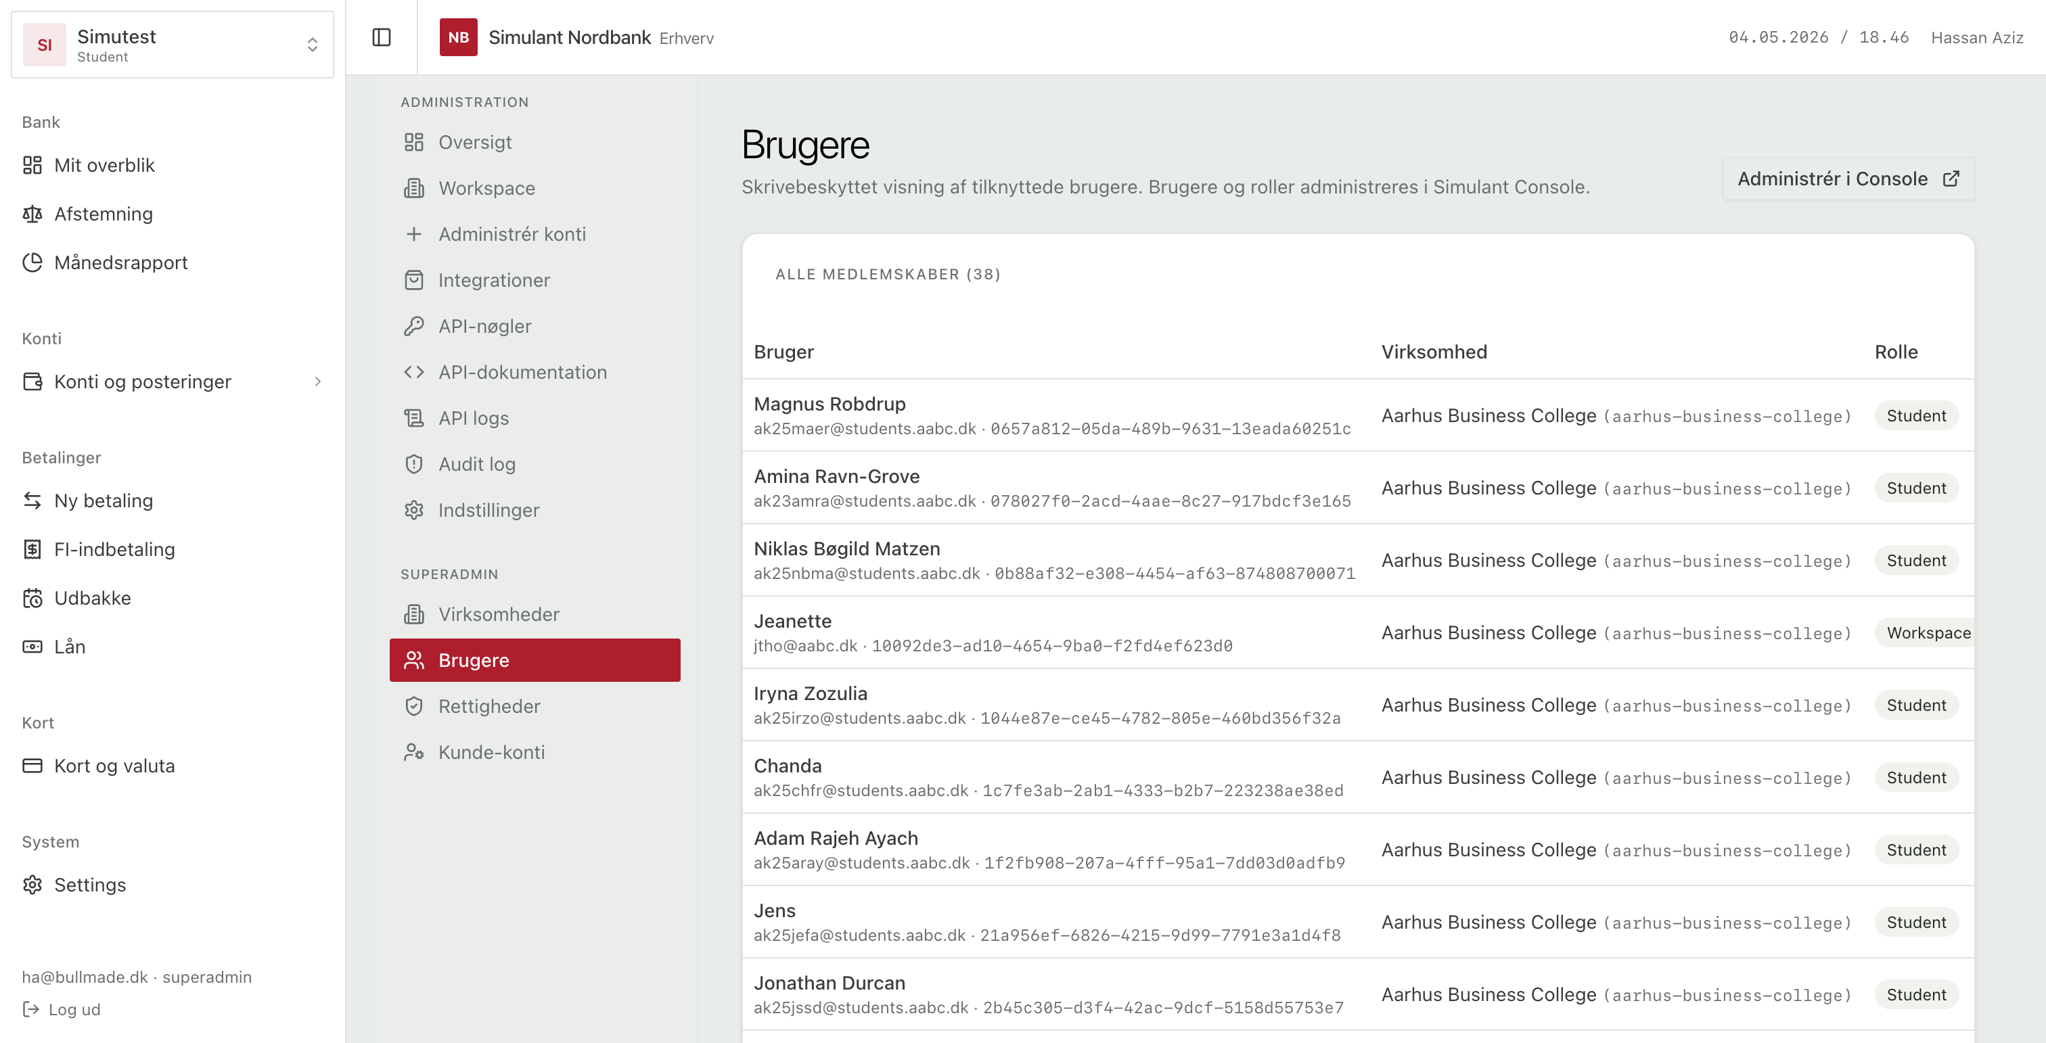This screenshot has width=2046, height=1043.
Task: Click Hassan Aziz user name in header
Action: point(1977,37)
